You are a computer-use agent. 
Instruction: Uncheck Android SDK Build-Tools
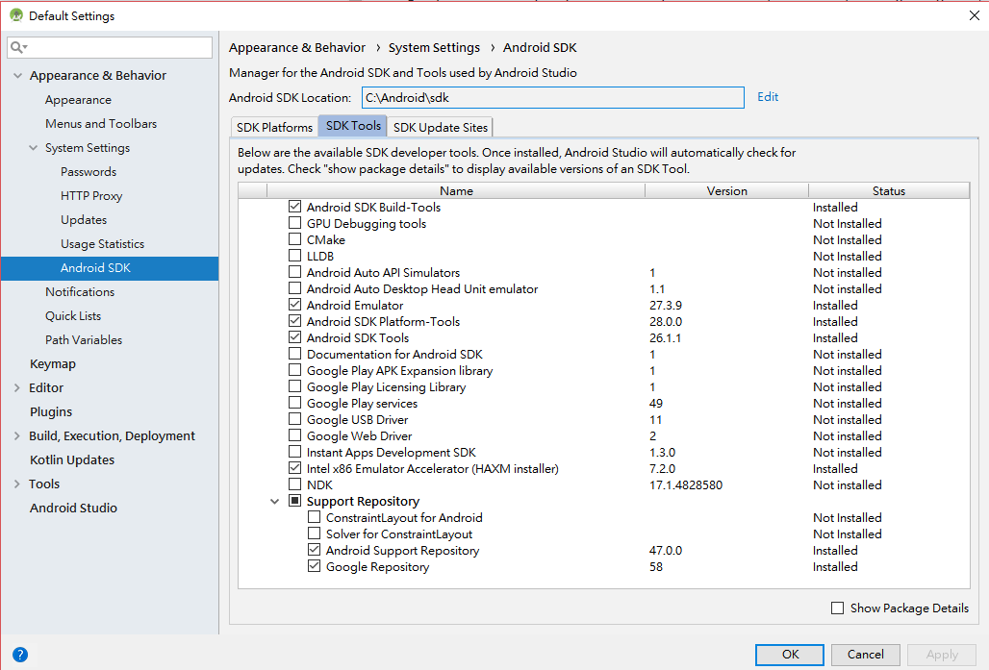(x=294, y=206)
